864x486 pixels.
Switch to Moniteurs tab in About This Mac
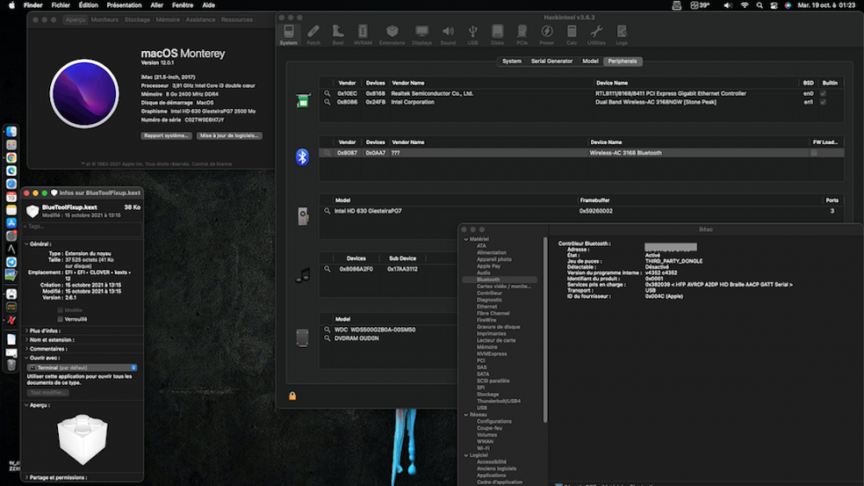pyautogui.click(x=105, y=19)
